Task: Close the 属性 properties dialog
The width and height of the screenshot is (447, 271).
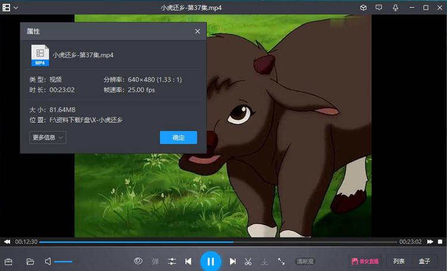Action: tap(197, 31)
